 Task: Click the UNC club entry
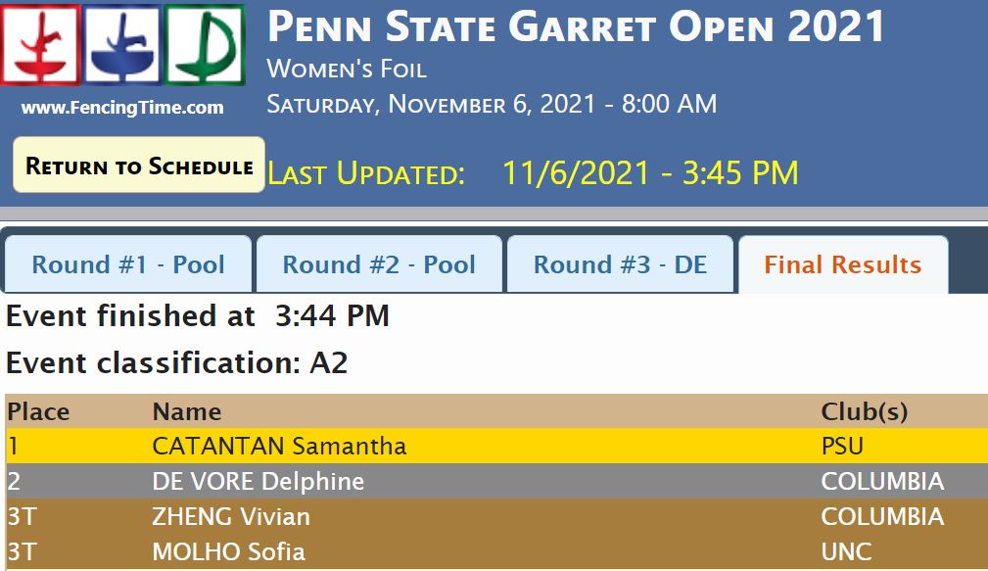846,552
